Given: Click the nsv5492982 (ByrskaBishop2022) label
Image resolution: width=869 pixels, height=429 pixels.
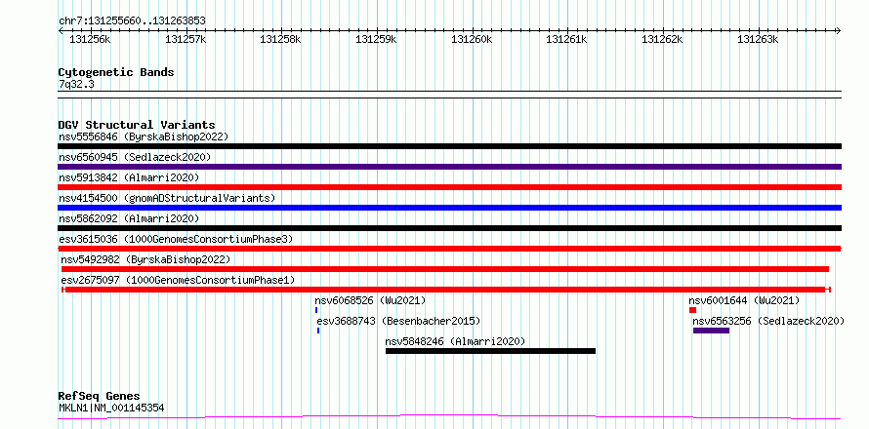Looking at the screenshot, I should [145, 259].
